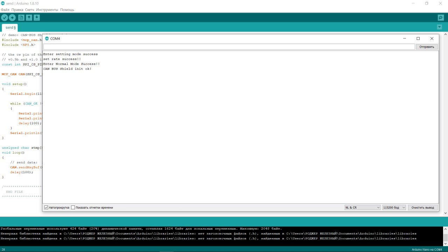Click the "Enter Normal Mode Success!!" line
448x252 pixels.
point(71,64)
